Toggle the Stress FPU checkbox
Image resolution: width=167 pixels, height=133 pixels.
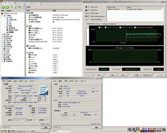(x=89, y=10)
